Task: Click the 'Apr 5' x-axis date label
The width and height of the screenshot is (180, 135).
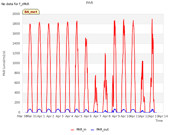Action: click(78, 116)
